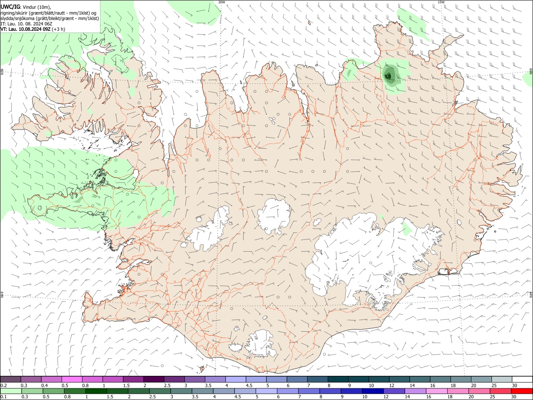Image resolution: width=533 pixels, height=400 pixels.
Task: Click the 'slydda/snjókoma' legend description line
Action: pyautogui.click(x=50, y=18)
